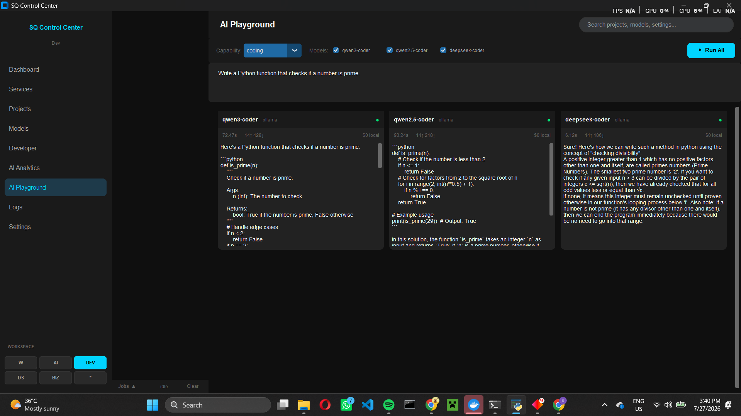Open the Projects page
741x416 pixels.
tap(56, 109)
